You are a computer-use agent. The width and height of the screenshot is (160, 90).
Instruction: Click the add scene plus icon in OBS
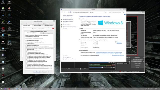pyautogui.click(x=62, y=69)
